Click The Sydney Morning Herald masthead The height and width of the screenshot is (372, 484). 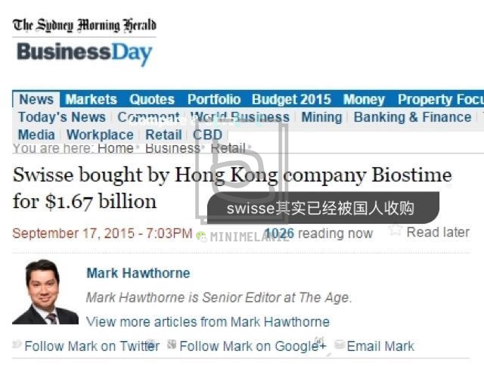coord(84,24)
